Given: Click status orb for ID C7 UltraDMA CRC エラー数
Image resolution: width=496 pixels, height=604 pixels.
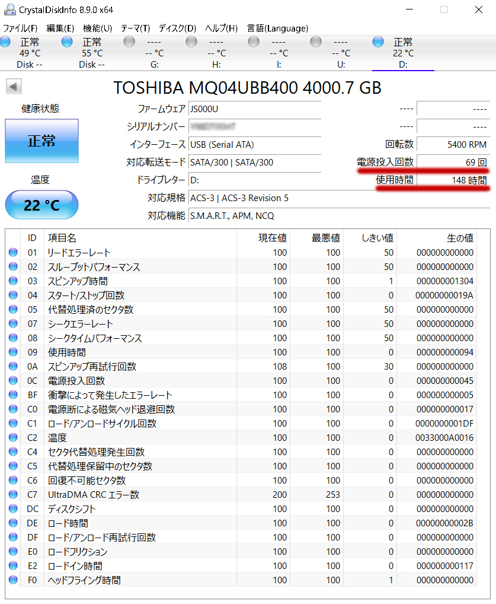Looking at the screenshot, I should point(13,495).
